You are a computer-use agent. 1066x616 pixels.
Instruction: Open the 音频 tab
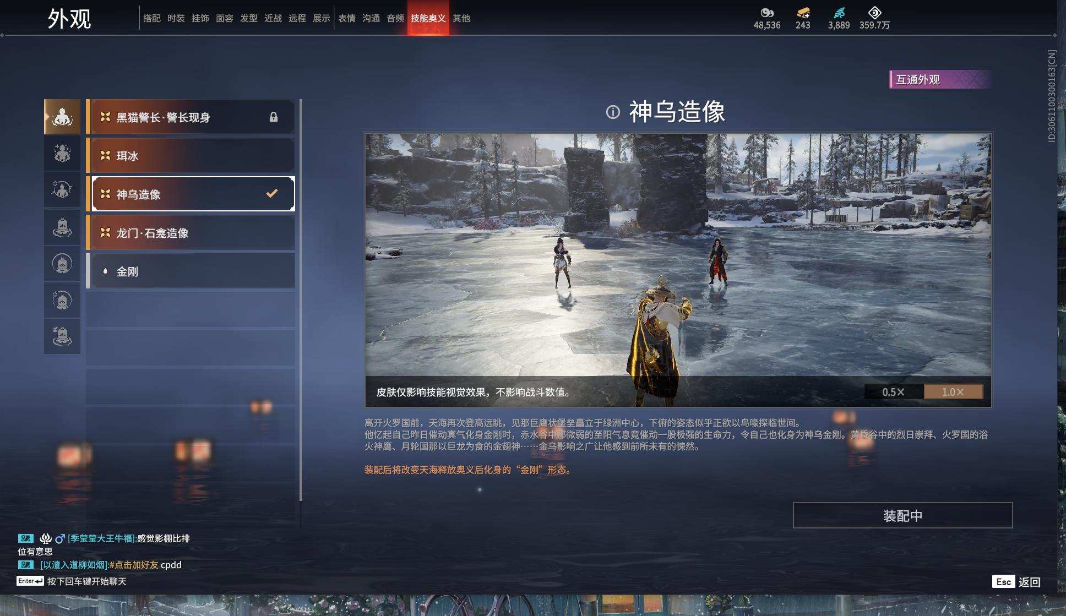point(395,18)
